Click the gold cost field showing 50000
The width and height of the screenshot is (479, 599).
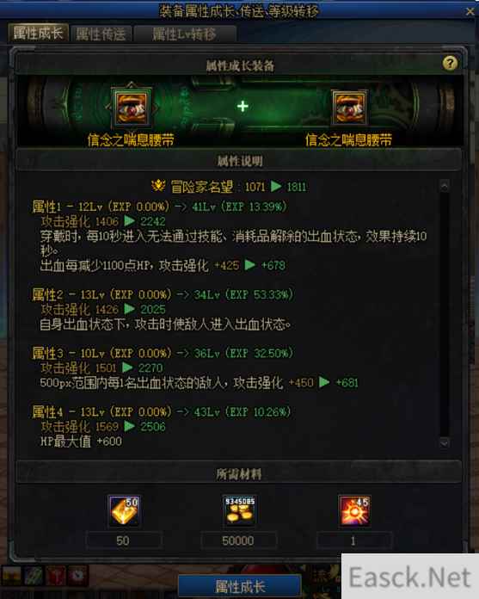[x=238, y=540]
